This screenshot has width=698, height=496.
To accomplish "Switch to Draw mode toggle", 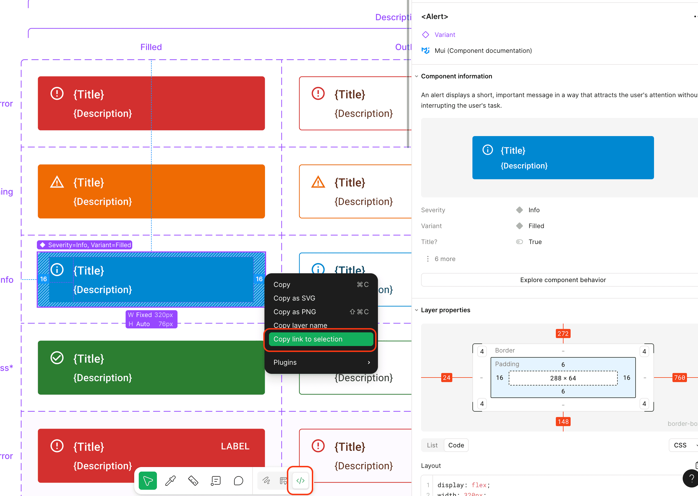I will pos(266,480).
